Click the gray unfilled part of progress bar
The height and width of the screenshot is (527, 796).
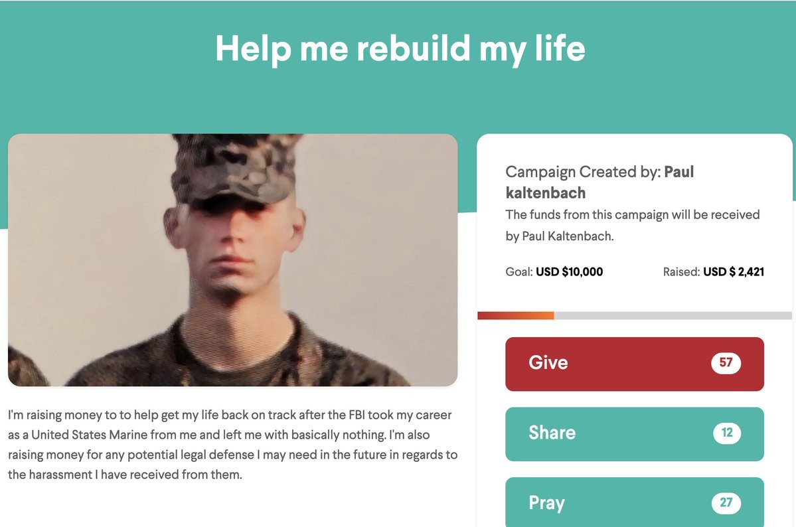pos(673,316)
